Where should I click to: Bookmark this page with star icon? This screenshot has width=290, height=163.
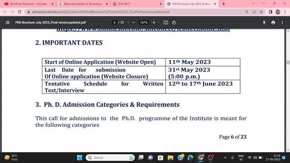point(261,12)
